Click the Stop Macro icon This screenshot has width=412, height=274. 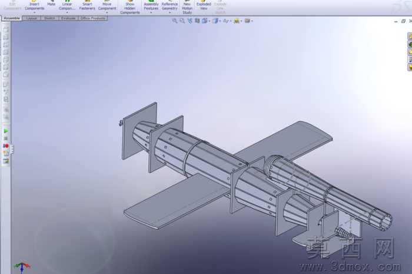click(x=6, y=138)
